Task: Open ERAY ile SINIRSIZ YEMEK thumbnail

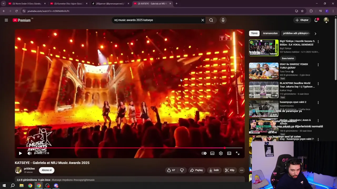Action: (x=264, y=71)
